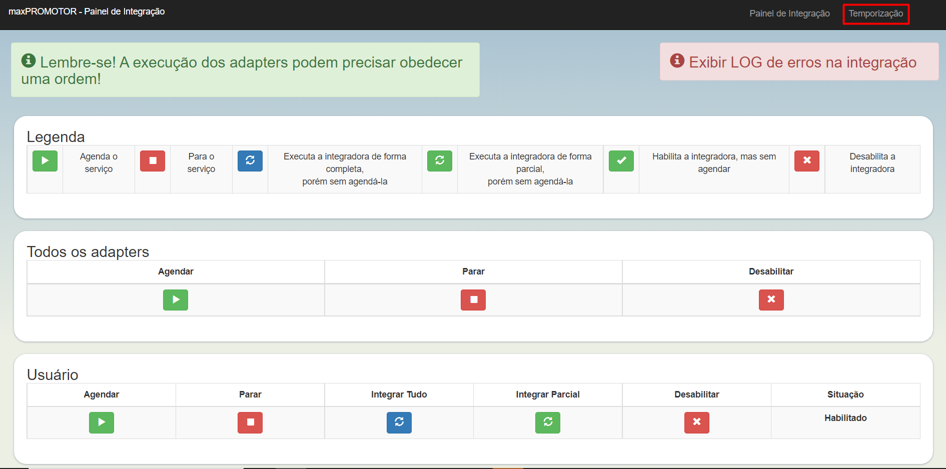Stop the Usuário adapter service

point(250,422)
